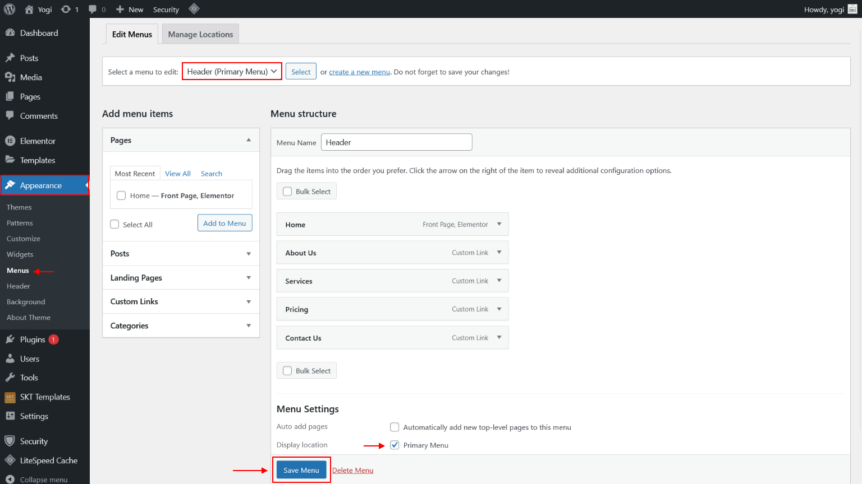Open the Security shield icon in sidebar
Viewport: 862px width, 484px height.
(10, 441)
